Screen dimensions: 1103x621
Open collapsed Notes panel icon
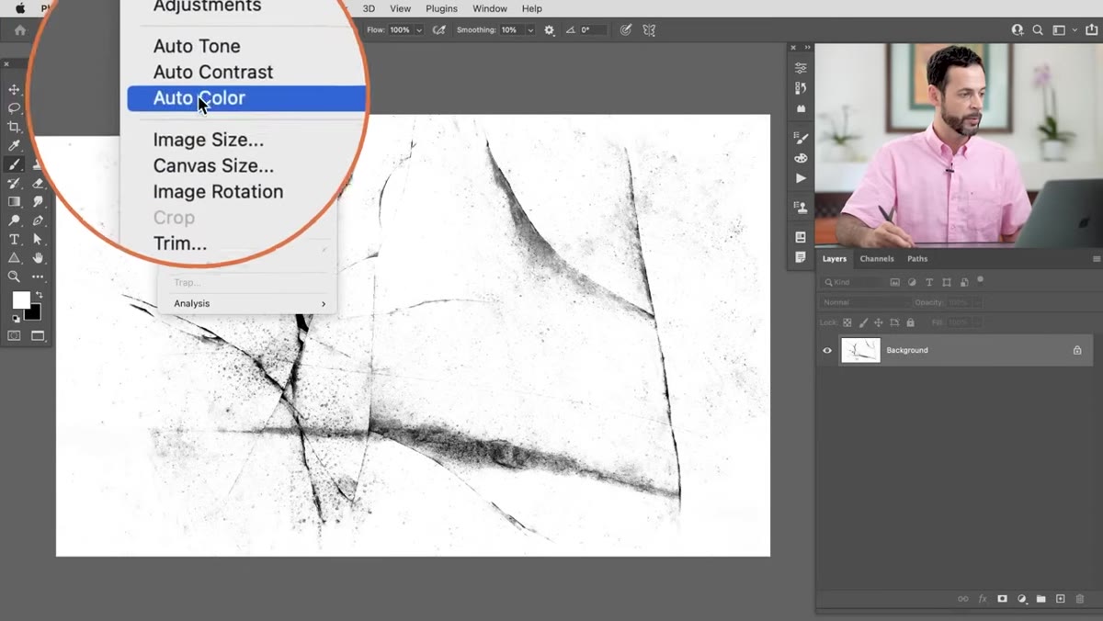[x=801, y=257]
